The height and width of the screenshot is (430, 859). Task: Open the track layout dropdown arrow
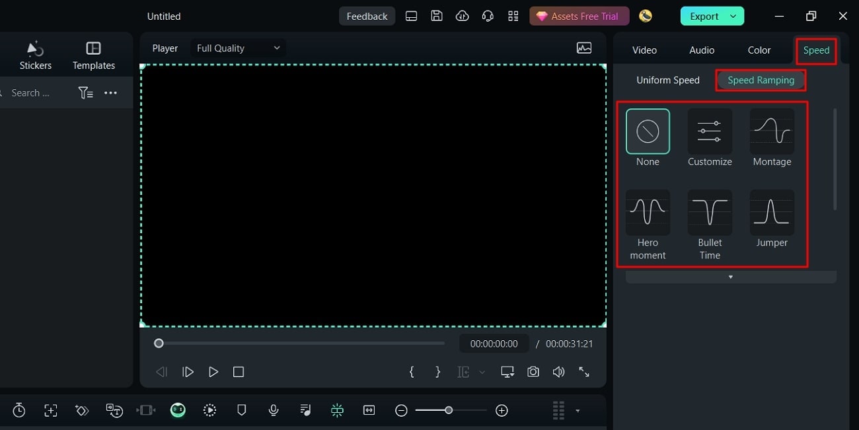578,411
